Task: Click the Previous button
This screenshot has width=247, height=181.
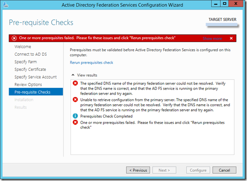Action: point(138,170)
